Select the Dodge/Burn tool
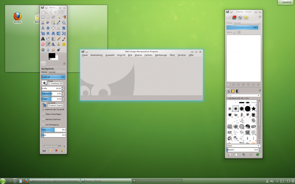295x184 pixels. (x=59, y=50)
